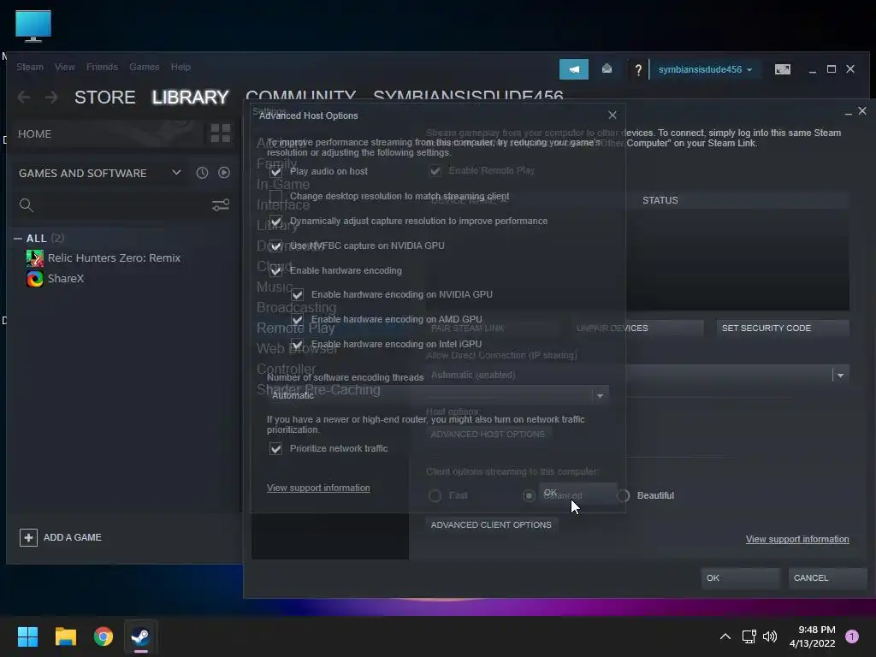The width and height of the screenshot is (876, 657).
Task: Open software encoding threads Automatic dropdown
Action: (x=437, y=395)
